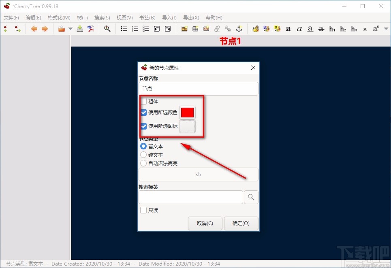Screen dimensions: 391x268
Task: Add a child node with toolbar icon
Action: pos(17,29)
